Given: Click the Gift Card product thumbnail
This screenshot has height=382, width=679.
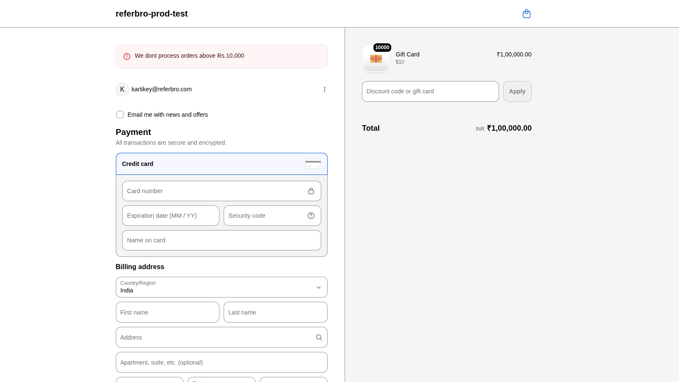Looking at the screenshot, I should point(376,59).
